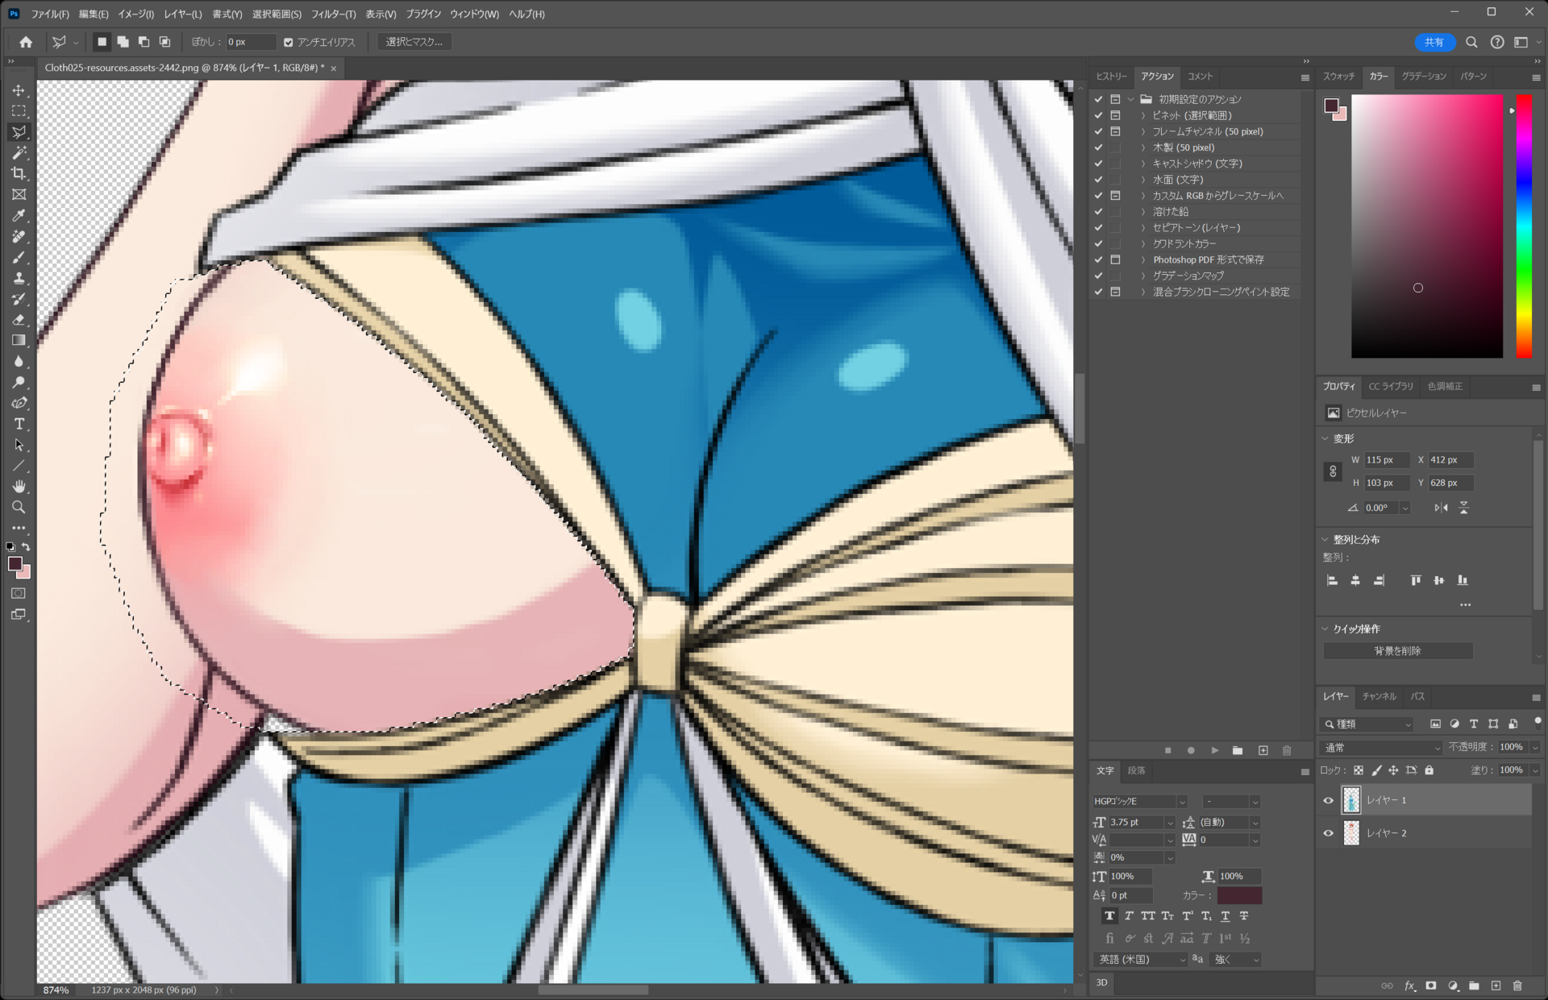Click the Home icon in options bar
Screen dimensions: 1548x1000
26,42
